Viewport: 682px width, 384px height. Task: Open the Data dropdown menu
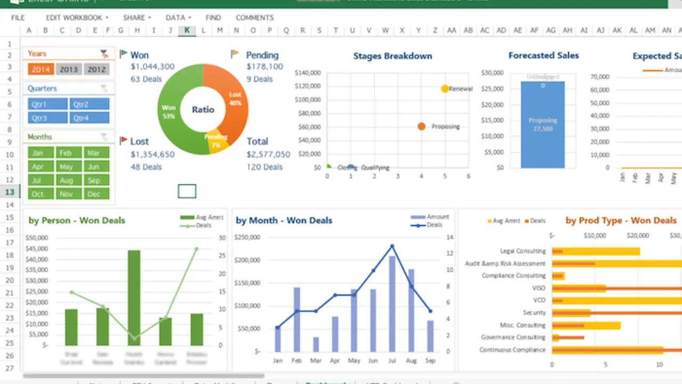[178, 18]
